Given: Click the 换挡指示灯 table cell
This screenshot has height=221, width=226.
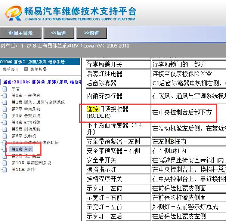Looking at the screenshot, I should click(x=118, y=170).
